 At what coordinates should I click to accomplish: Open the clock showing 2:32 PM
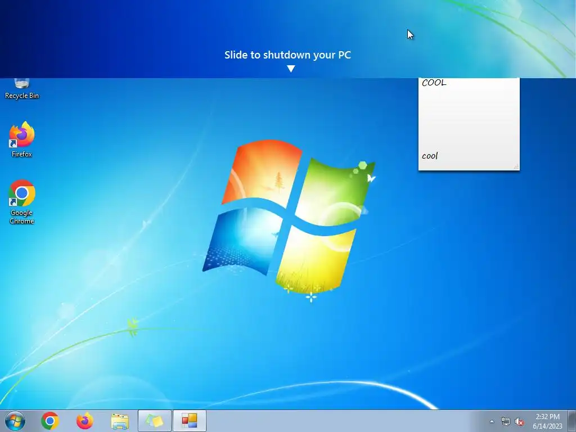[x=547, y=417]
